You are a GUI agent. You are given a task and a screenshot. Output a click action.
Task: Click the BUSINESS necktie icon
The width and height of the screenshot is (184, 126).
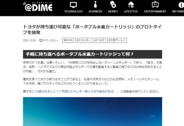95,5
